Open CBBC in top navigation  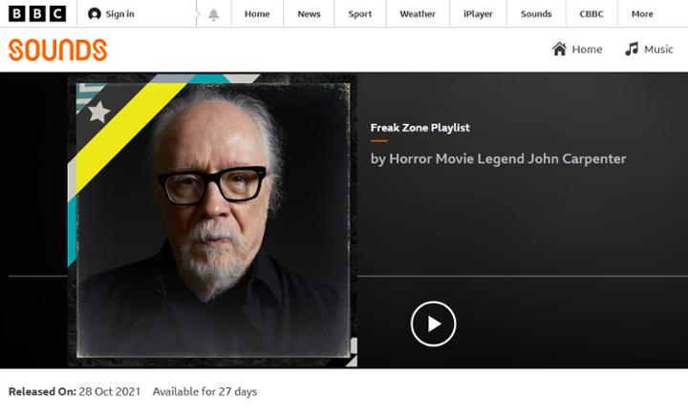[591, 14]
